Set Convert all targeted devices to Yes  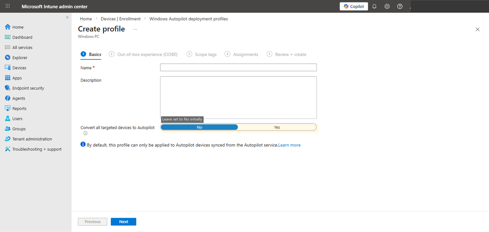(x=277, y=127)
